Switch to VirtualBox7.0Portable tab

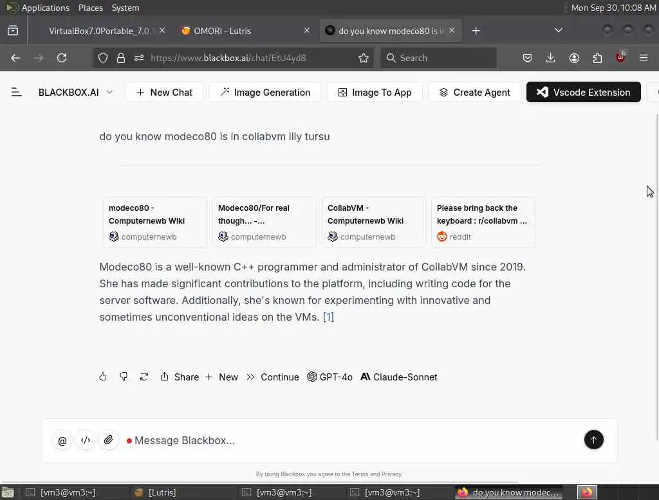(x=99, y=31)
